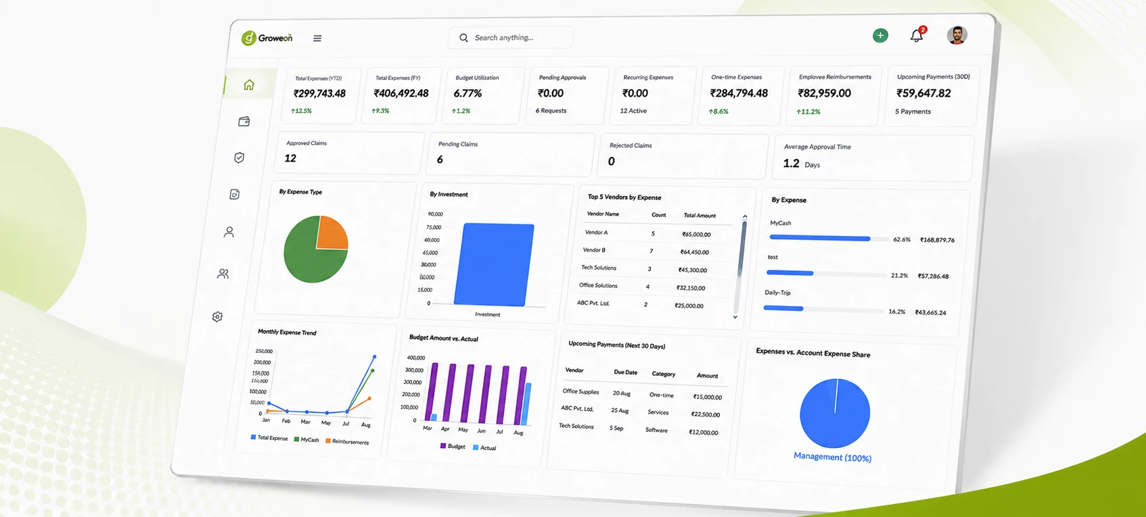Click the Actual legend item
1146x517 pixels.
pos(484,447)
